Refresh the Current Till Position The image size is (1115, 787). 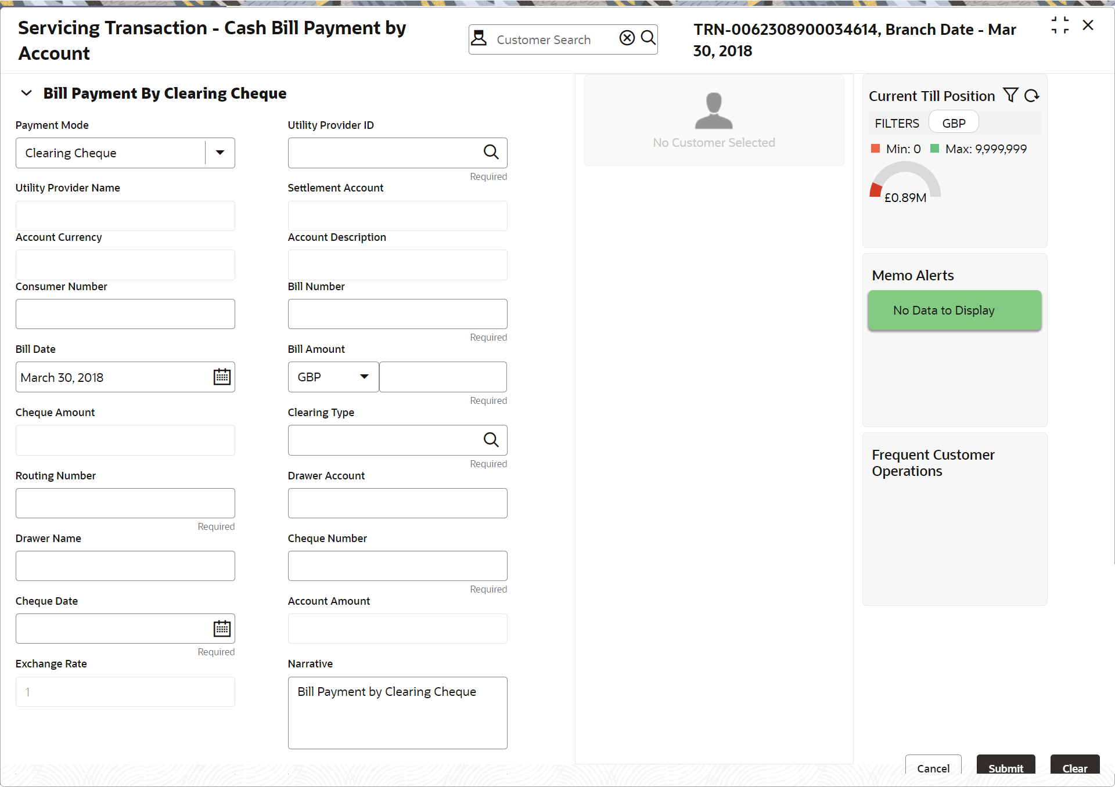1032,96
